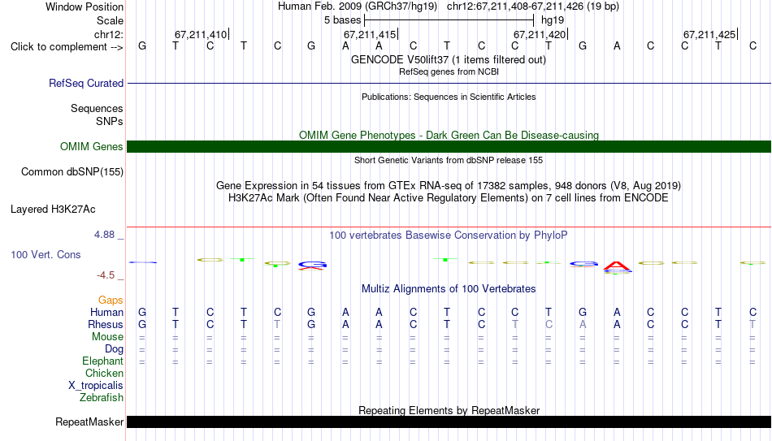Image resolution: width=772 pixels, height=441 pixels.
Task: Click the H3K27Ac Mark track title
Action: click(x=449, y=198)
